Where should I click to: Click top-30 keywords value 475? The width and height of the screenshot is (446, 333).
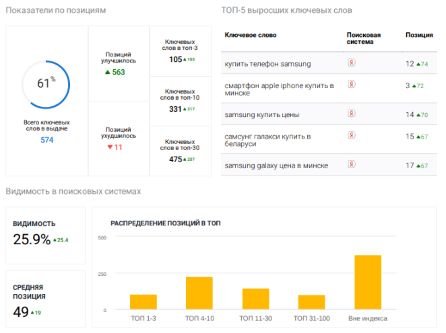tap(175, 159)
